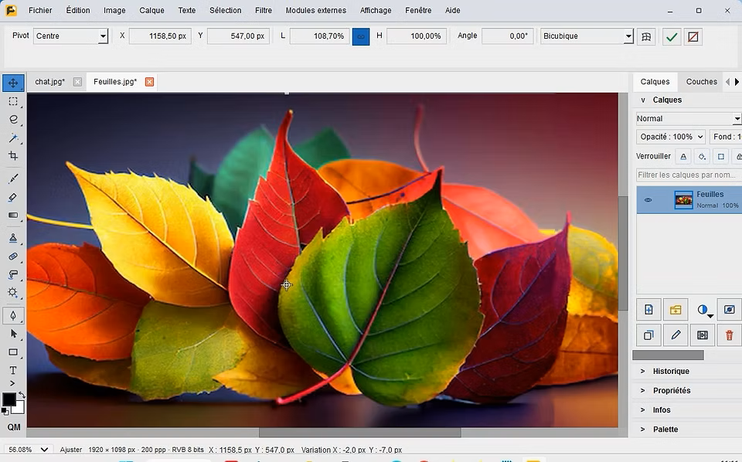Click the trash icon to delete layer
Image resolution: width=742 pixels, height=462 pixels.
click(x=729, y=335)
